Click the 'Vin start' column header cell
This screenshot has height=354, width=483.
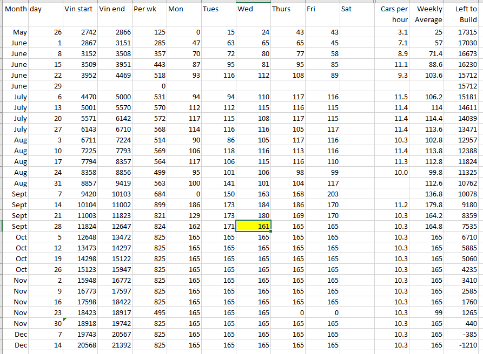click(80, 10)
